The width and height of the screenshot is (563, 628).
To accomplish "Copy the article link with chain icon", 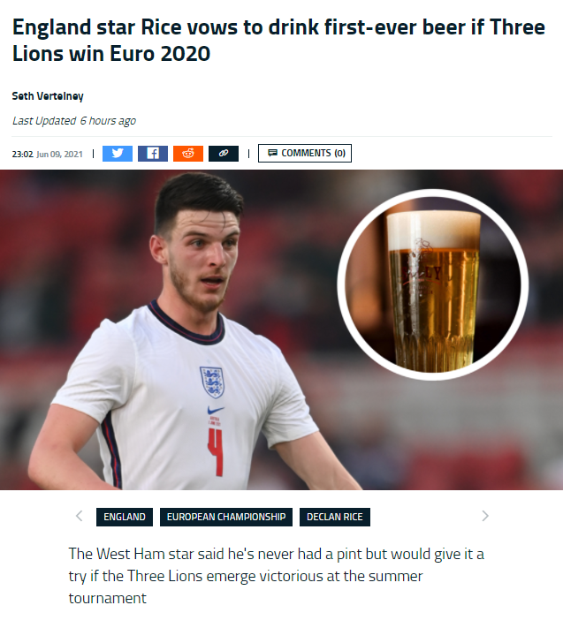I will pyautogui.click(x=224, y=154).
